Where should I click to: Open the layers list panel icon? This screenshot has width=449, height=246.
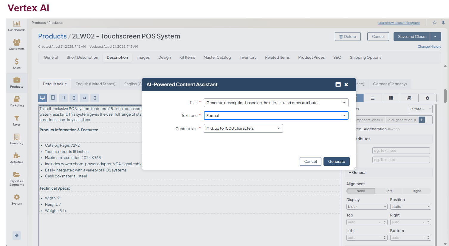(372, 98)
